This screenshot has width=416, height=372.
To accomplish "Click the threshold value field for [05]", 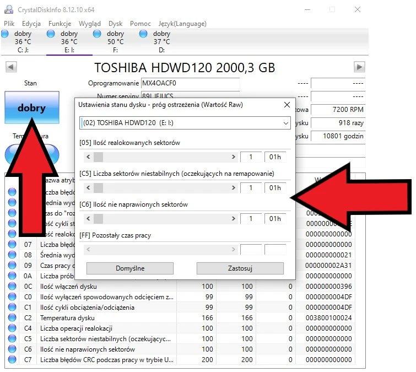I will [251, 157].
